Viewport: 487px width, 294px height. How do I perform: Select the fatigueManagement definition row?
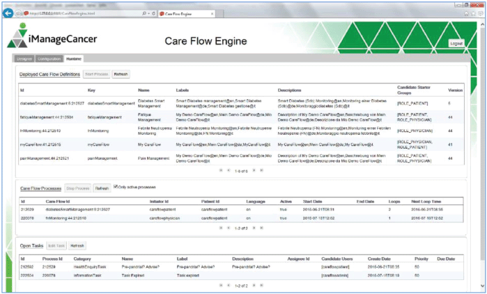pos(241,117)
